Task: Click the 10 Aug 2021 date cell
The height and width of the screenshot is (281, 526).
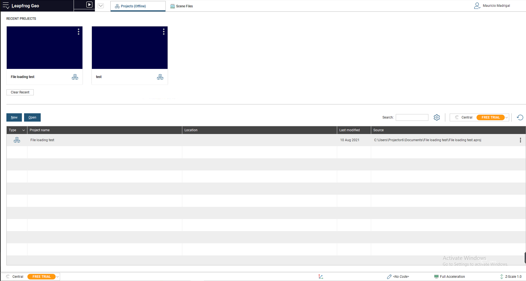Action: (350, 140)
